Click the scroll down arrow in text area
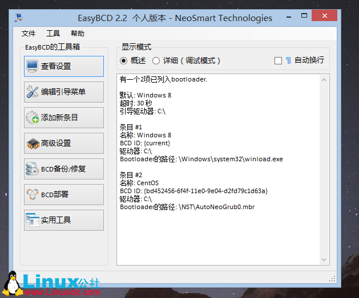Screen dimensions: 359x298 [x=324, y=259]
